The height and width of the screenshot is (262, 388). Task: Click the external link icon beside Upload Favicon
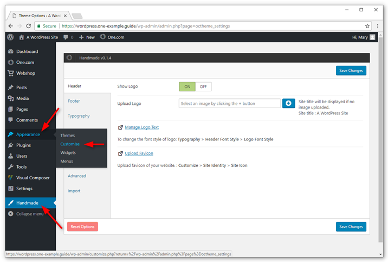click(120, 153)
